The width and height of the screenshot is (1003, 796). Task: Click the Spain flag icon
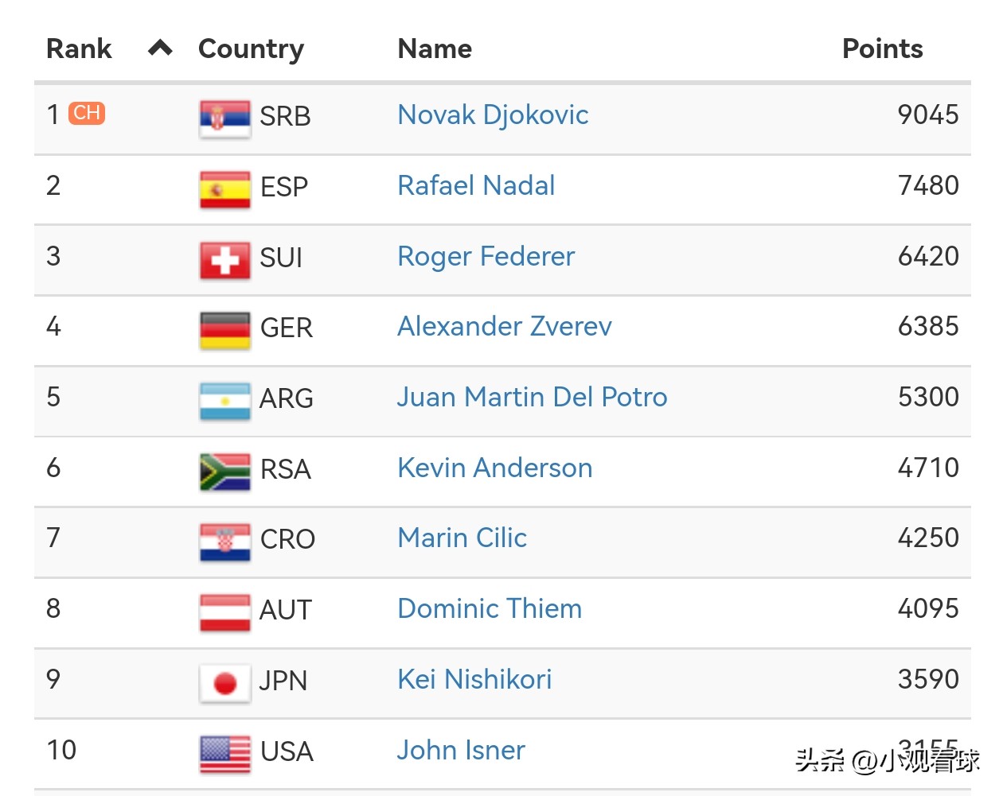(225, 188)
